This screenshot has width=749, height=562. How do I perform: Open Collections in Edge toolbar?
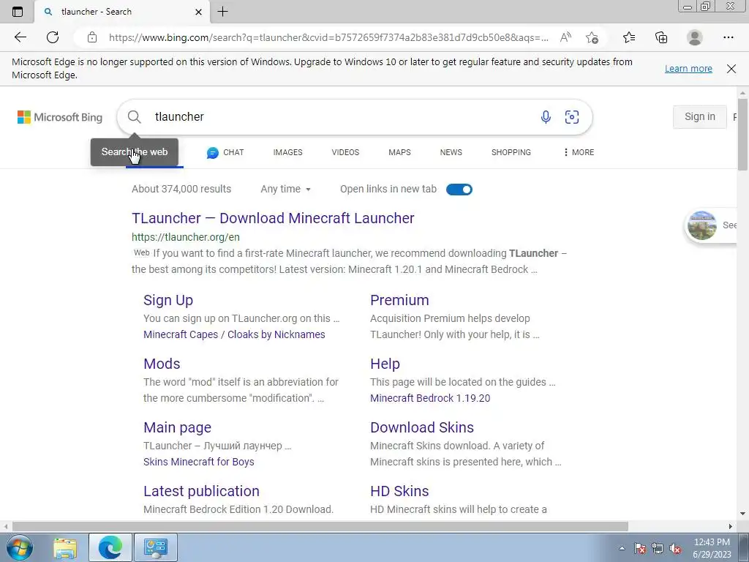pos(661,37)
